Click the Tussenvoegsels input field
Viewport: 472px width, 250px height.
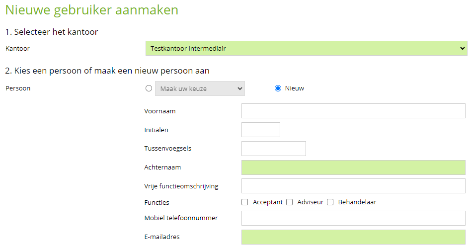pos(274,149)
